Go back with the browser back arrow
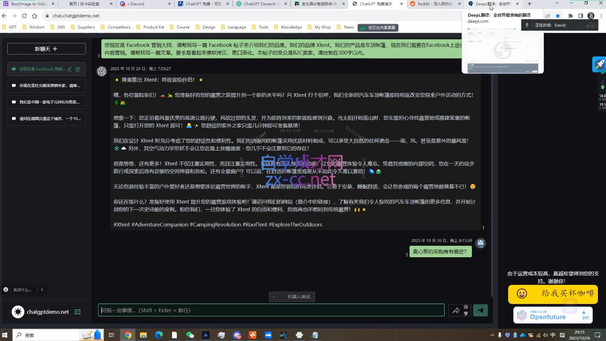Image resolution: width=606 pixels, height=341 pixels. (x=4, y=16)
